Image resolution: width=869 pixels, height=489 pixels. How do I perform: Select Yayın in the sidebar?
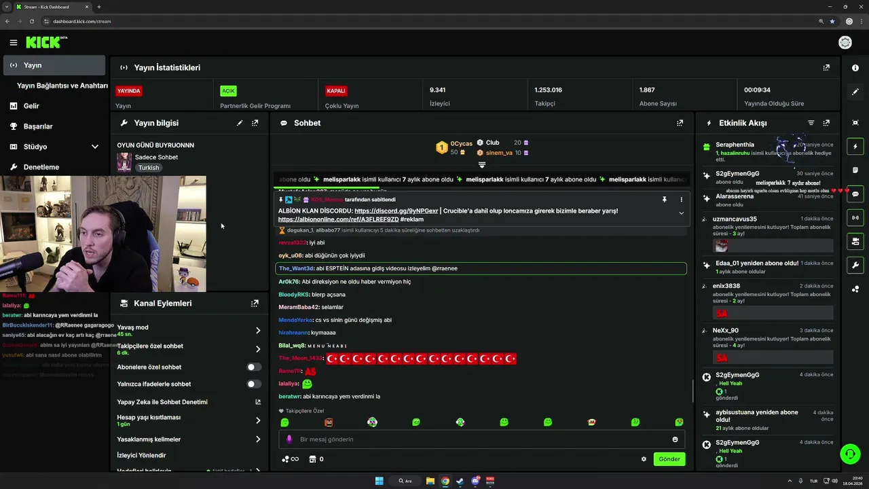[x=54, y=65]
